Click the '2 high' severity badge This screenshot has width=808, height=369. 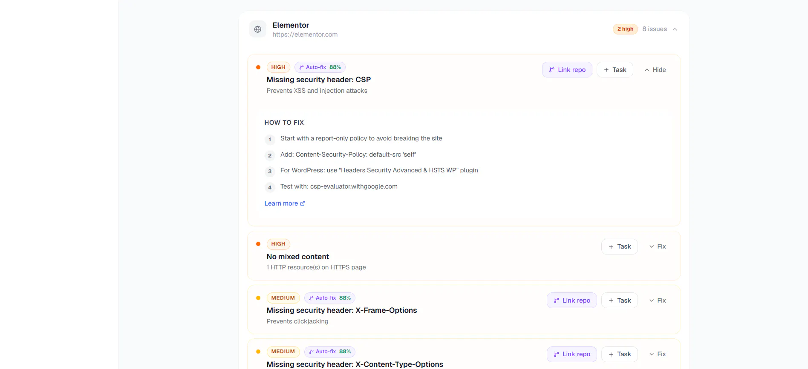pos(625,29)
